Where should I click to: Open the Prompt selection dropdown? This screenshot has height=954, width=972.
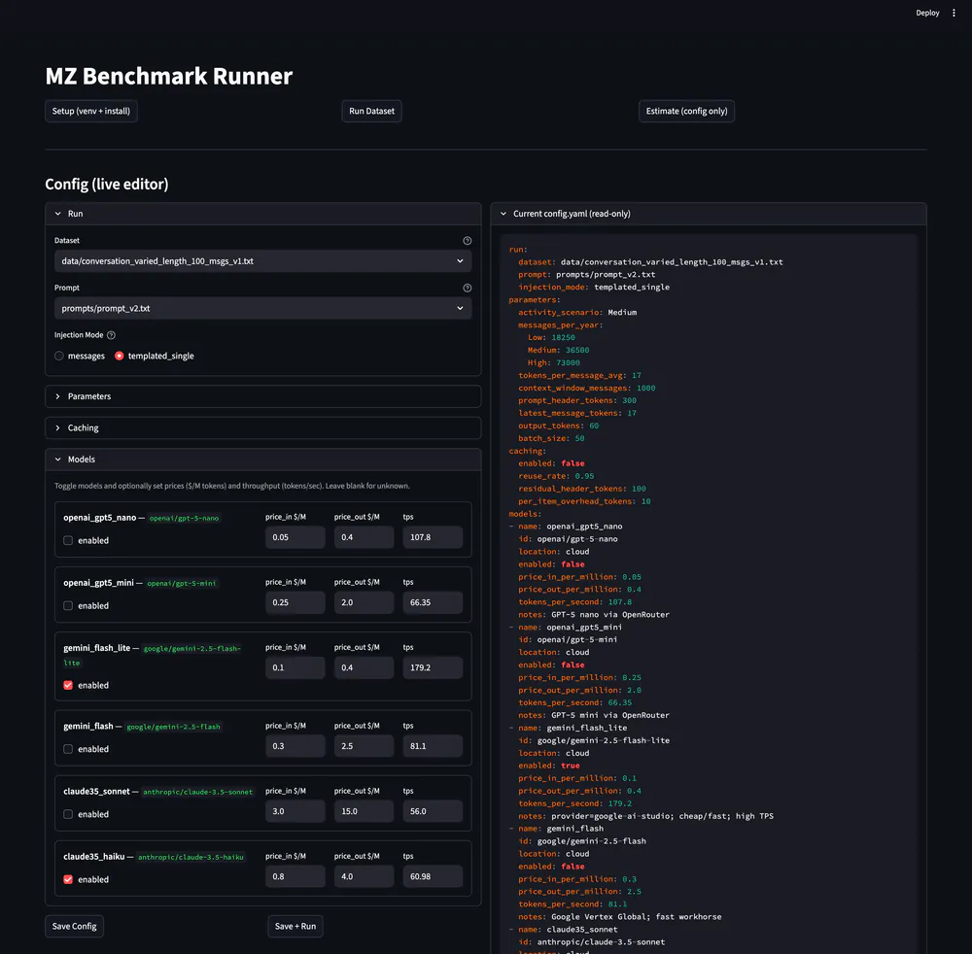[x=260, y=308]
